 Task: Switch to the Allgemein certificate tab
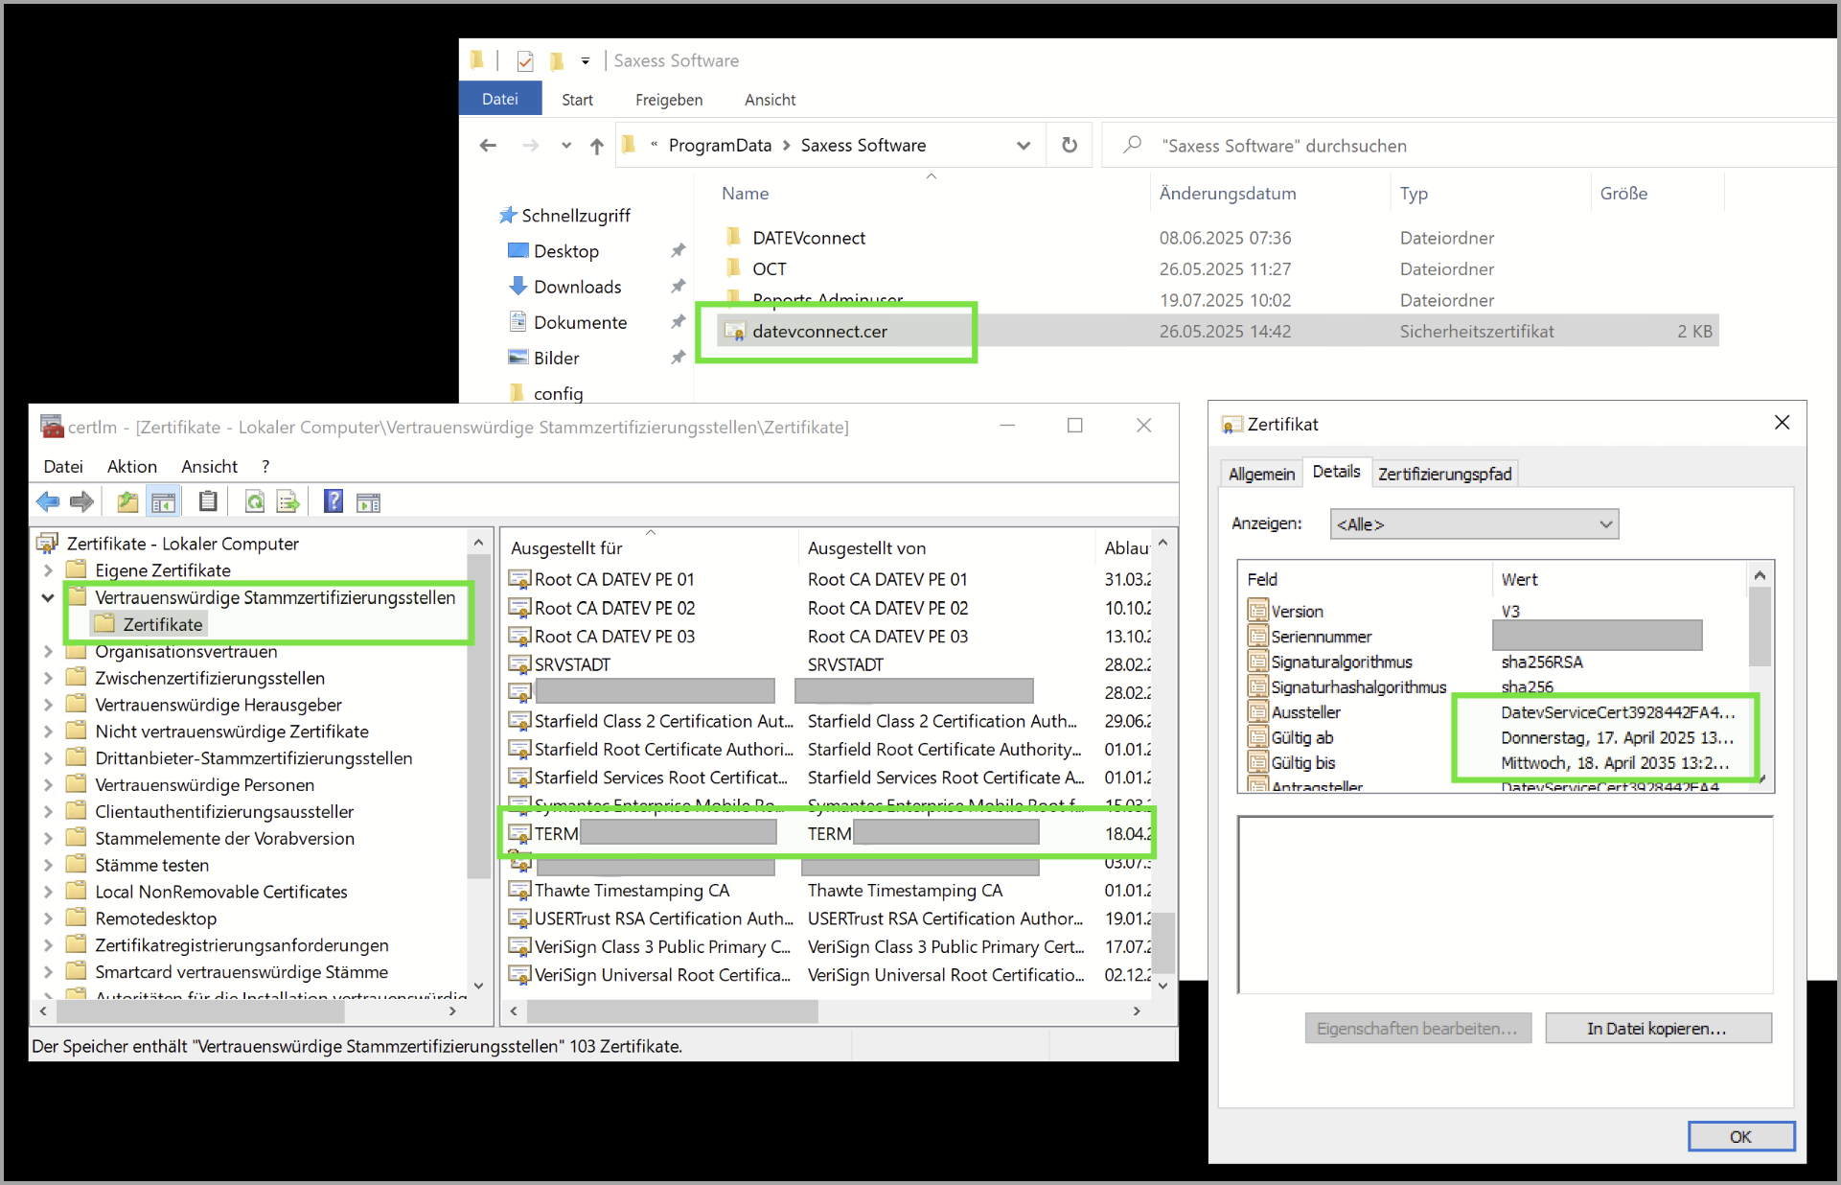pyautogui.click(x=1261, y=474)
